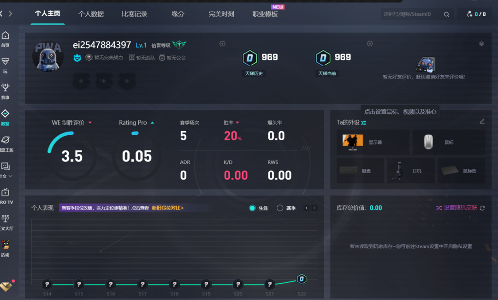498x300 pixels.
Task: Select the 鼠标 peripheral card
Action: coord(449,142)
